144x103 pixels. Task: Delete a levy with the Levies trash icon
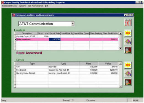128,82
